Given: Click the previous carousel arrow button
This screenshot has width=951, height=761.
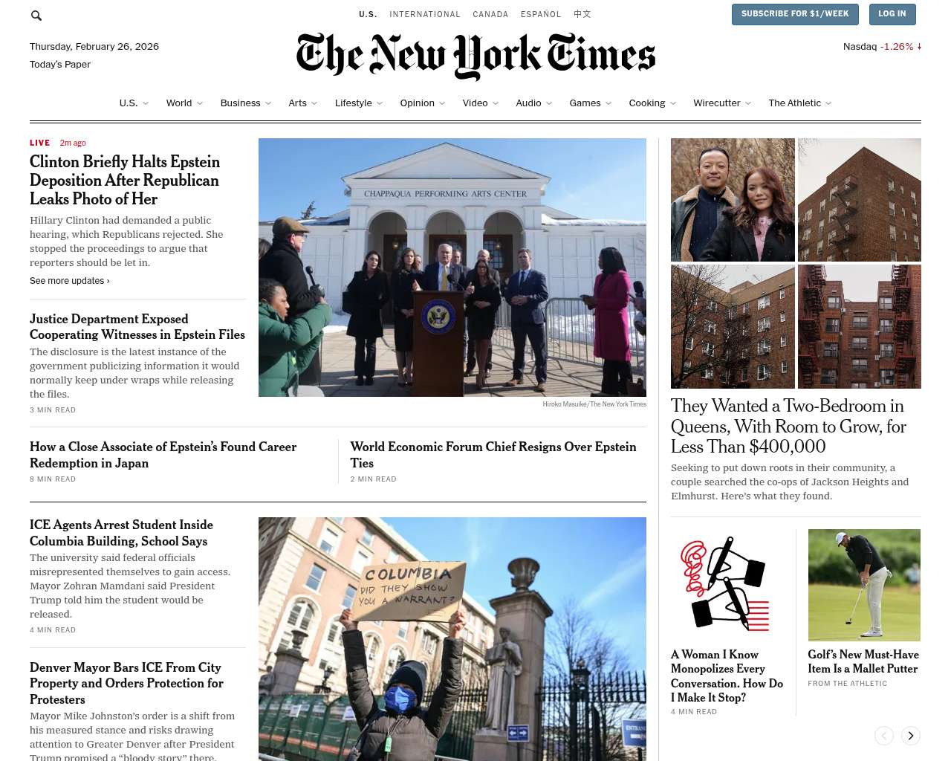Looking at the screenshot, I should pyautogui.click(x=884, y=736).
